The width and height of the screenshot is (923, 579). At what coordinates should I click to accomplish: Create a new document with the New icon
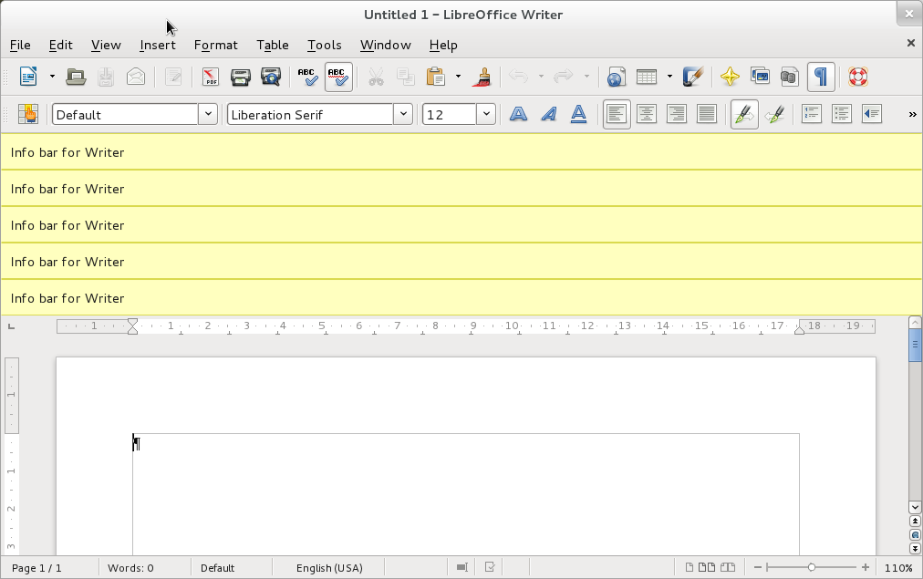tap(28, 77)
